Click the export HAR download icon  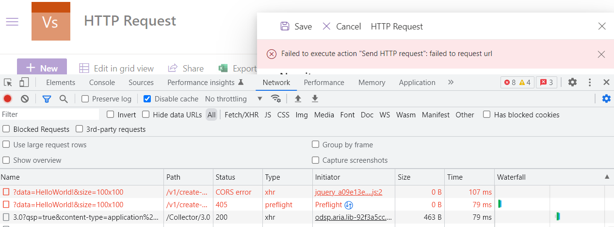pyautogui.click(x=315, y=99)
